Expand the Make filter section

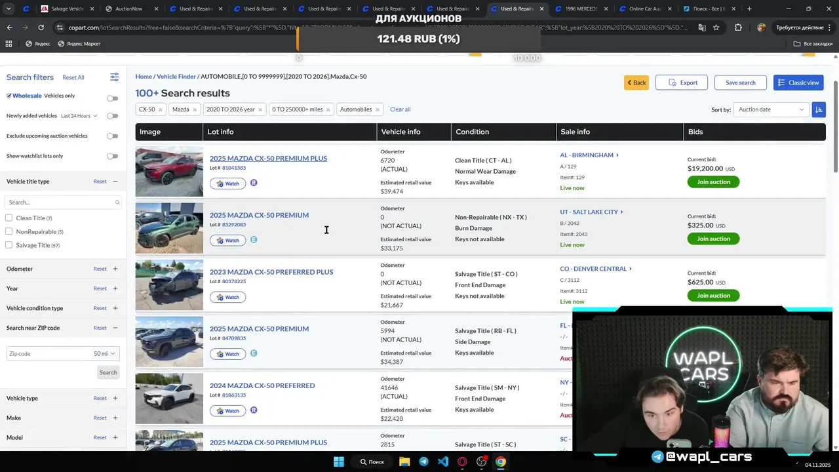[115, 418]
